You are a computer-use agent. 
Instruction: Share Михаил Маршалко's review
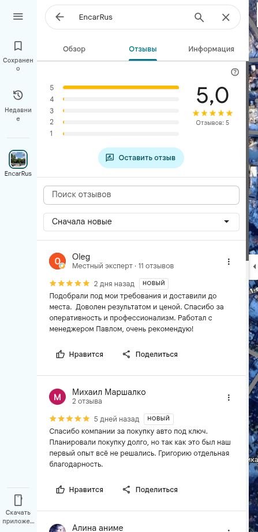click(150, 490)
